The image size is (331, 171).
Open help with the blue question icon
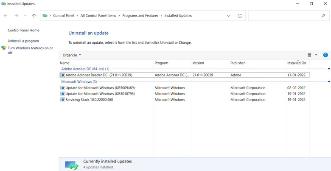(x=325, y=55)
